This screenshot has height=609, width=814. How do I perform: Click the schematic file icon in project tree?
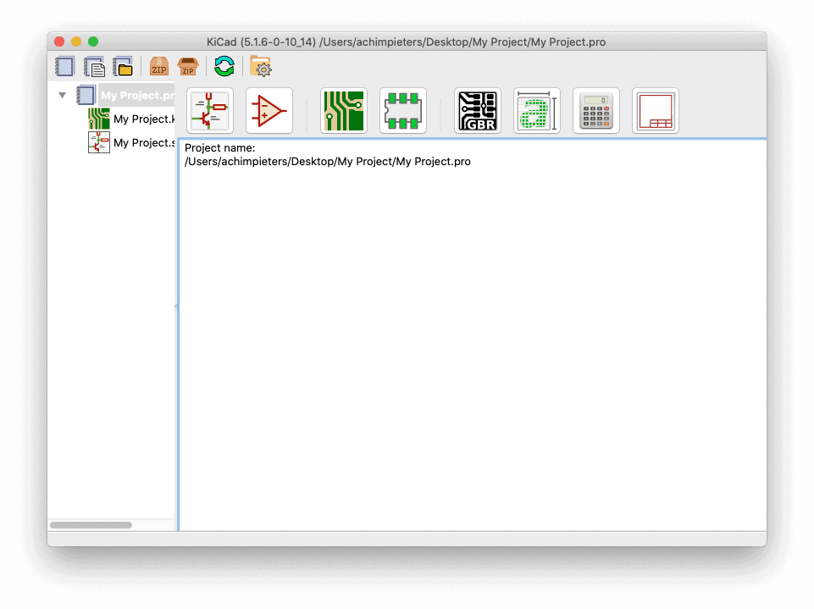[x=98, y=143]
